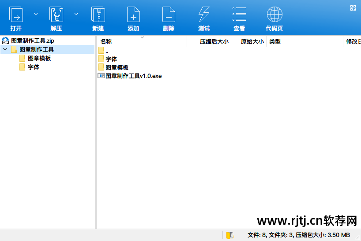The image size is (361, 241).
Task: Select 图章模板 in the left tree
Action: (x=39, y=58)
